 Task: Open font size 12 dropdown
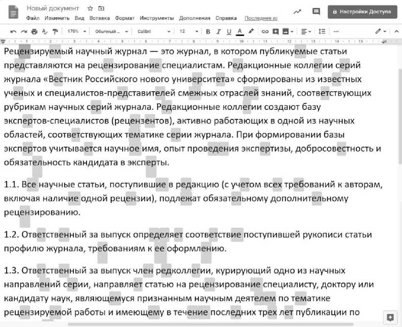[x=189, y=31]
